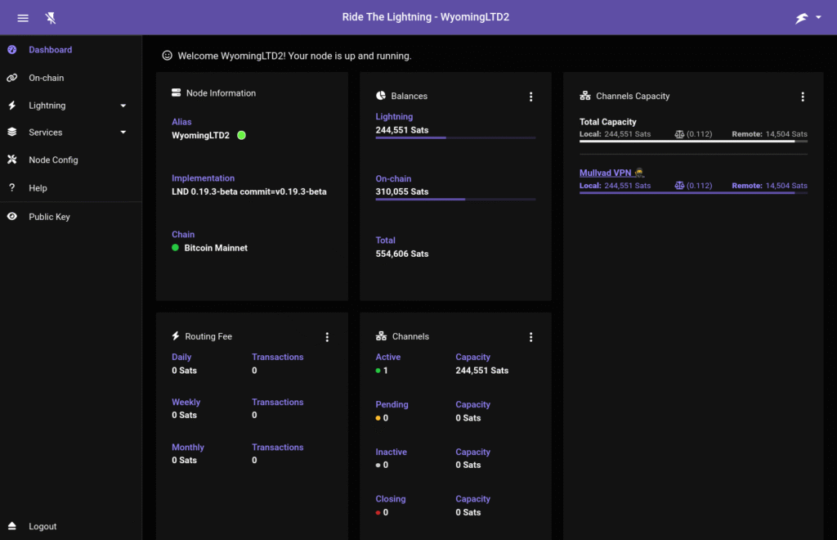Click the Lightning balance progress bar
The image size is (837, 540).
(x=455, y=137)
